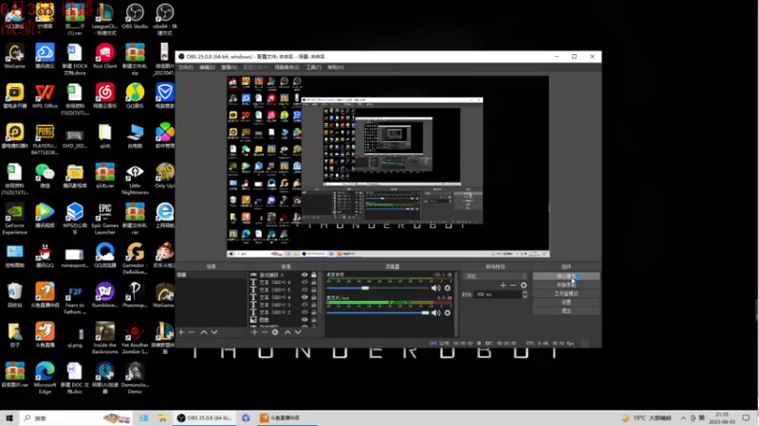Increase transition duration with up arrow
Viewport: 759px width, 426px height.
(525, 293)
